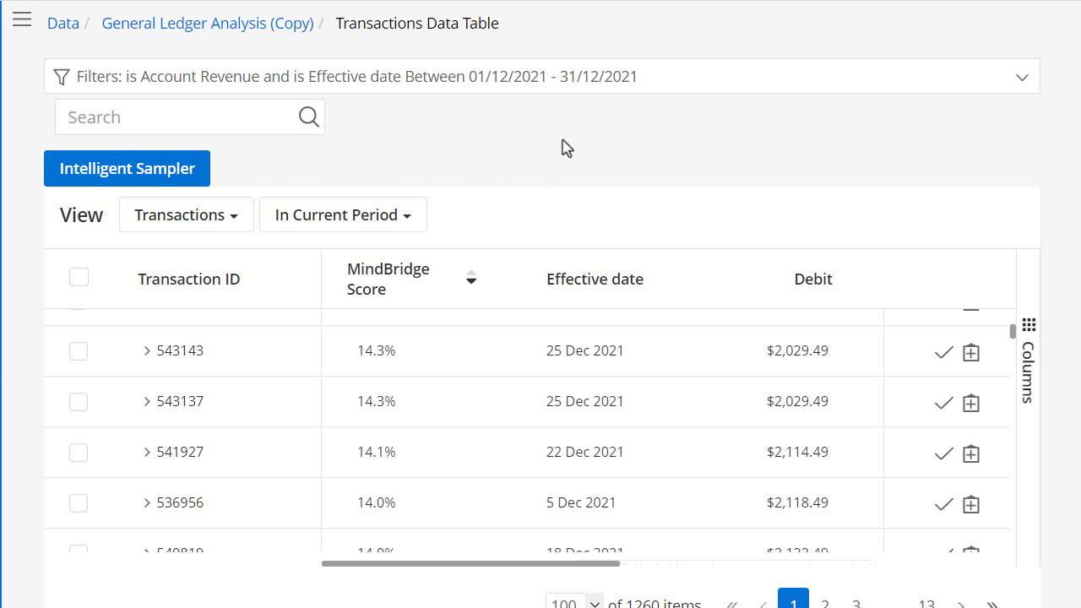Click the Intelligent Sampler button
This screenshot has height=608, width=1081.
(x=127, y=168)
